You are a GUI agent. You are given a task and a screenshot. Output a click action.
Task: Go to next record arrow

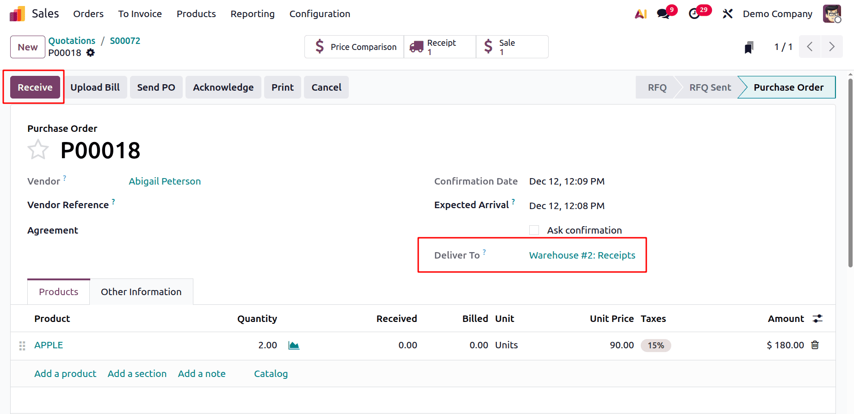point(831,47)
